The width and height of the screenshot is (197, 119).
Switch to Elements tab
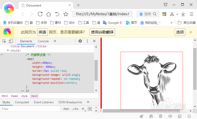coord(26,41)
